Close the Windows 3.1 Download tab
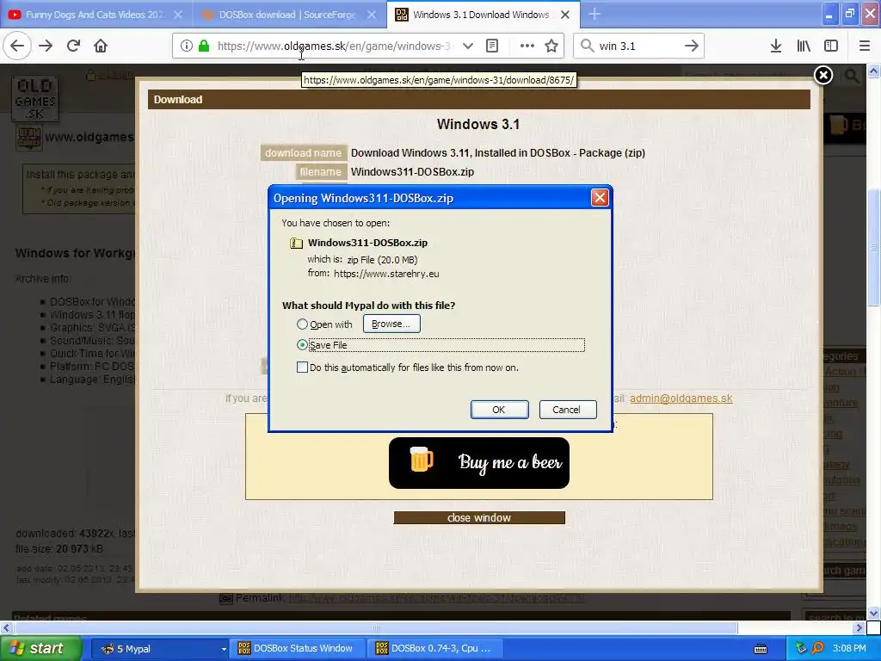This screenshot has width=881, height=661. [x=565, y=15]
